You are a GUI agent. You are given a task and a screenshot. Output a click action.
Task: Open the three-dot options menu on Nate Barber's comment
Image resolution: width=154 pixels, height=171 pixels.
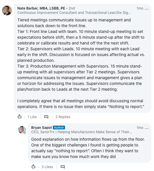[x=147, y=9]
